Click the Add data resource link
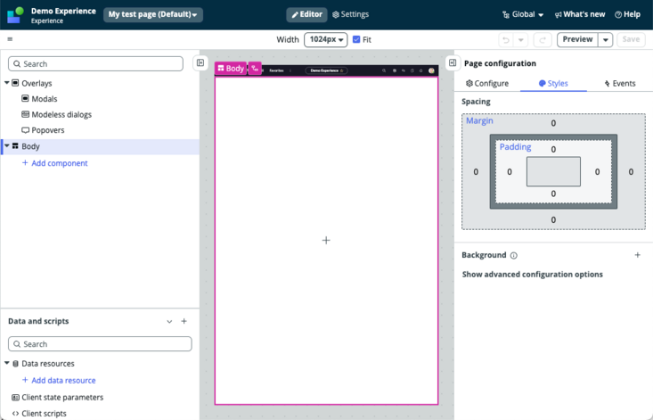 pyautogui.click(x=59, y=381)
